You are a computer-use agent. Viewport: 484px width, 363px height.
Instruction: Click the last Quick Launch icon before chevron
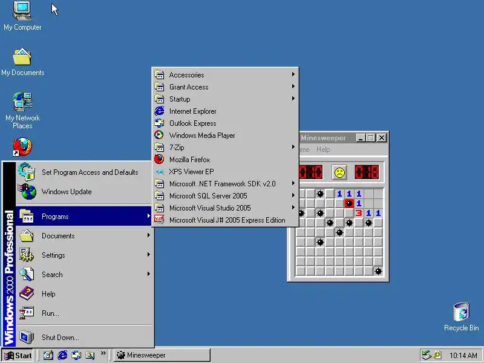point(90,355)
